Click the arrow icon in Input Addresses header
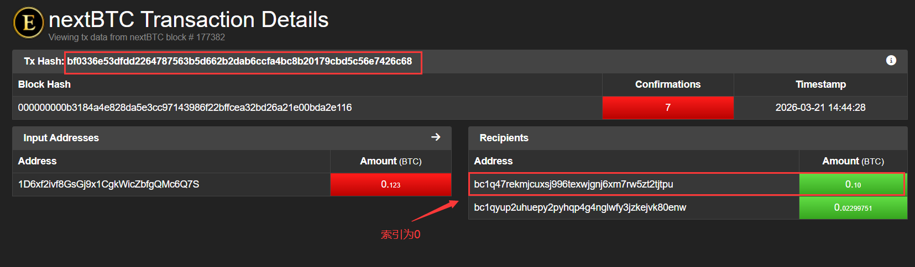 pos(436,137)
